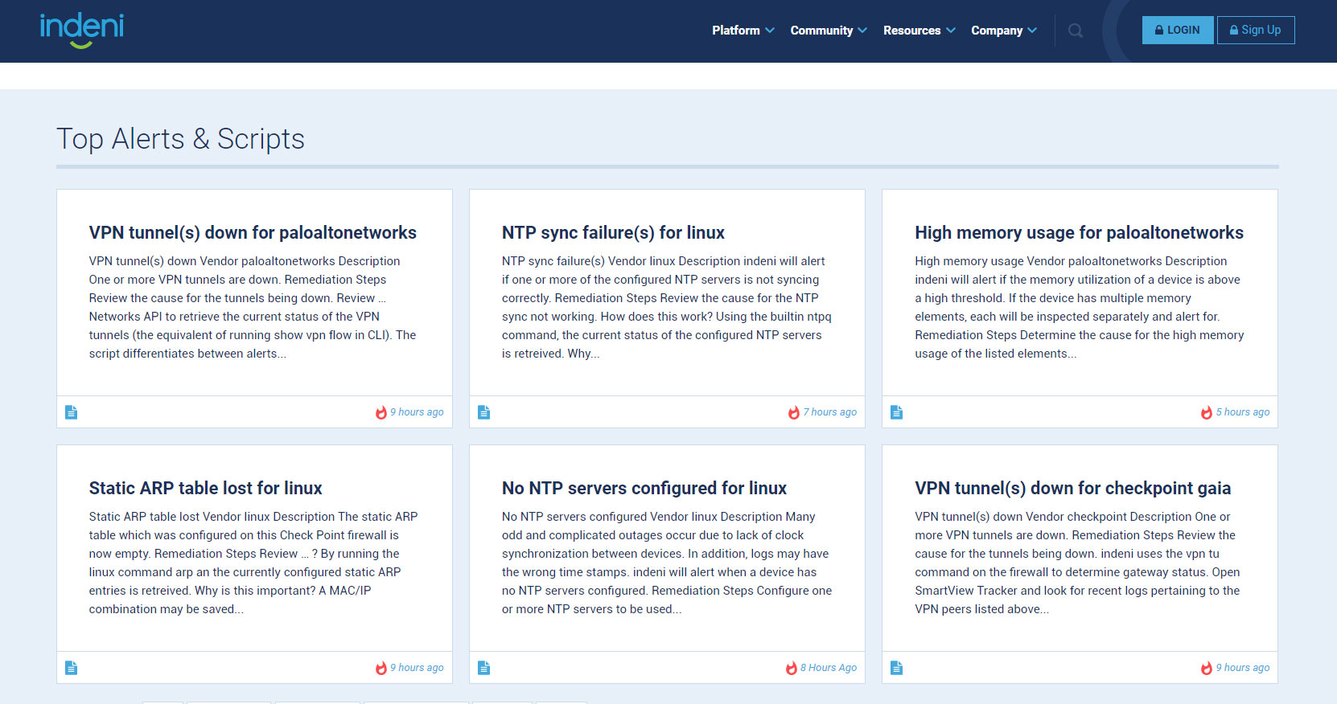The width and height of the screenshot is (1337, 704).
Task: Click the indeni logo in header
Action: pyautogui.click(x=82, y=30)
